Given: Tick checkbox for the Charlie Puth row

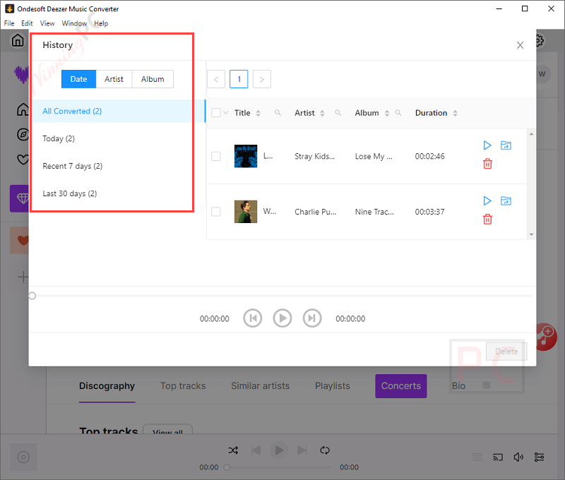Looking at the screenshot, I should tap(216, 212).
